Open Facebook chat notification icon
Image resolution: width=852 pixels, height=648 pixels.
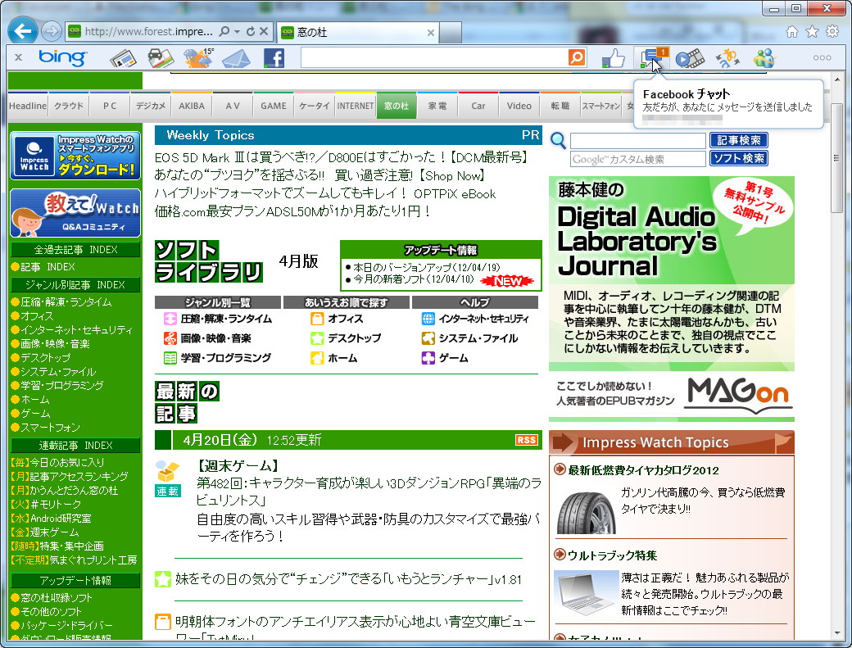(x=650, y=57)
